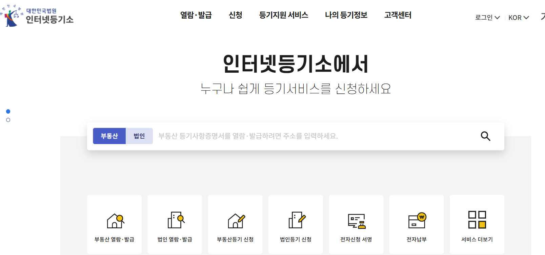The height and width of the screenshot is (255, 545).
Task: Open the 고객센터 menu
Action: coord(398,15)
